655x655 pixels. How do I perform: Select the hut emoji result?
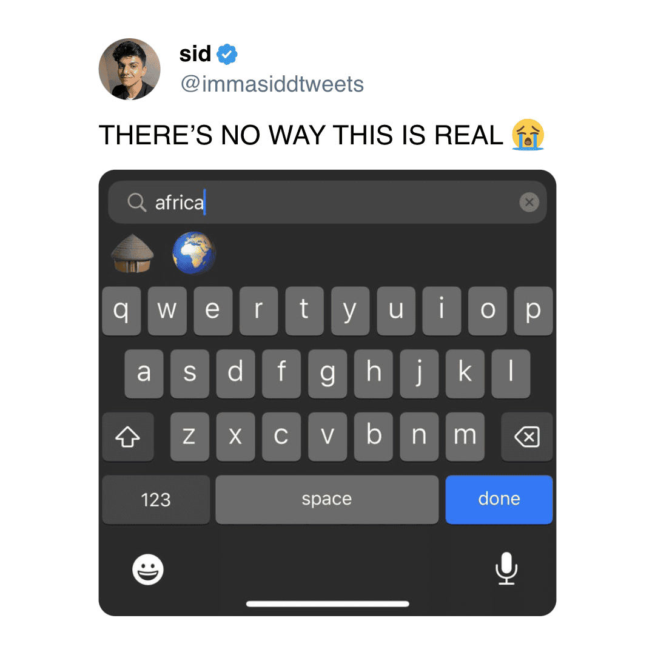[x=132, y=254]
